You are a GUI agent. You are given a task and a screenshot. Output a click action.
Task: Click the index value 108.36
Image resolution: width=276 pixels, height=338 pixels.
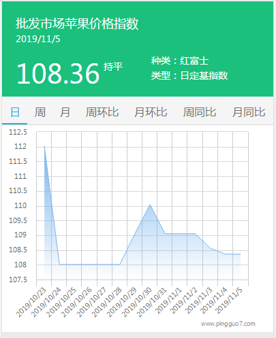click(58, 73)
